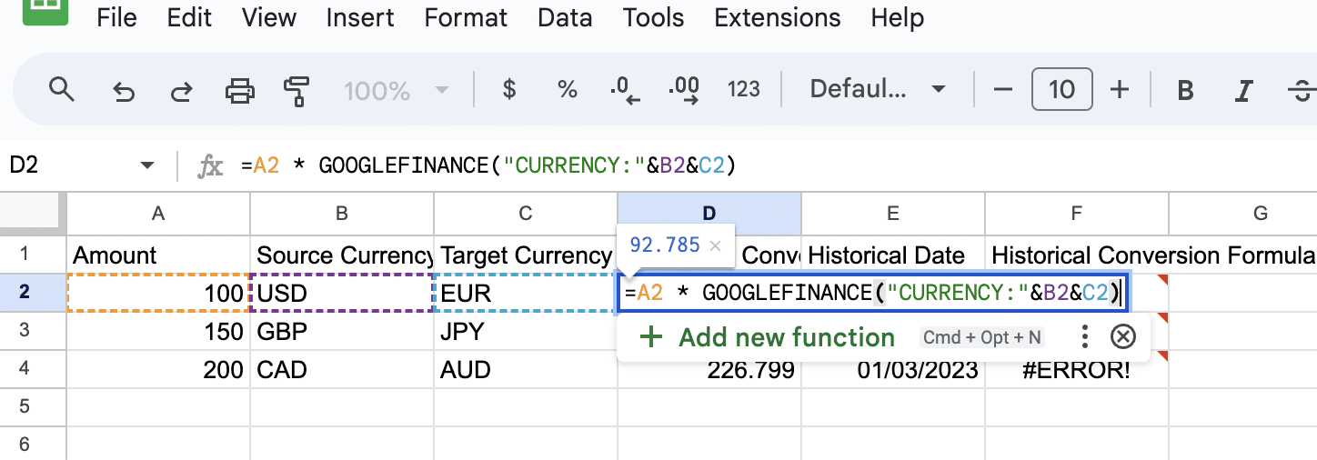Image resolution: width=1317 pixels, height=460 pixels.
Task: Select the Paint format tool
Action: tap(297, 90)
